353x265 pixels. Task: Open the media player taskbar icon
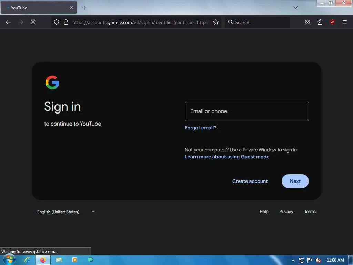click(75, 260)
